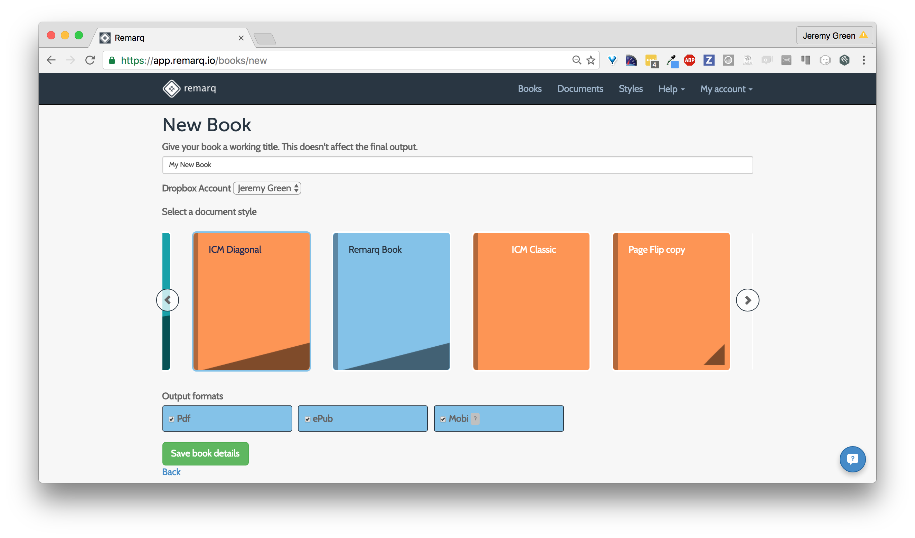
Task: Click the green secure padlock icon
Action: click(x=112, y=60)
